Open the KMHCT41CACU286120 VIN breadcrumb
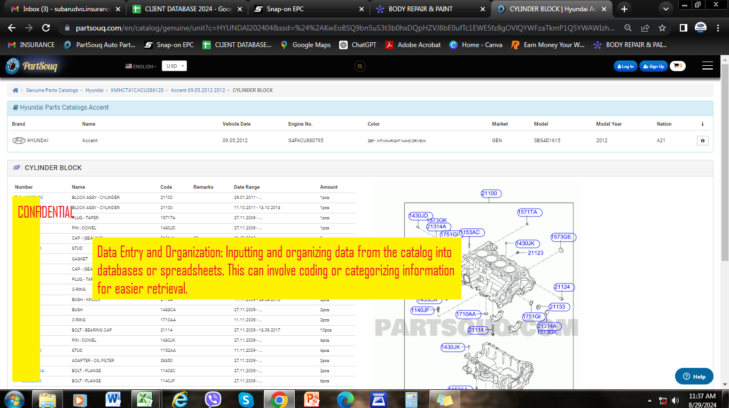This screenshot has height=408, width=729. coord(137,90)
